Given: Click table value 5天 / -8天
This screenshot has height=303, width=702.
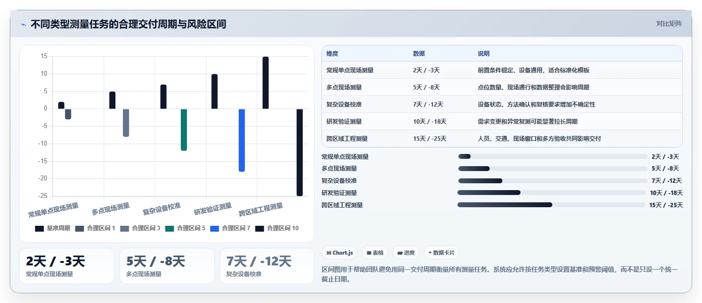Looking at the screenshot, I should (426, 87).
